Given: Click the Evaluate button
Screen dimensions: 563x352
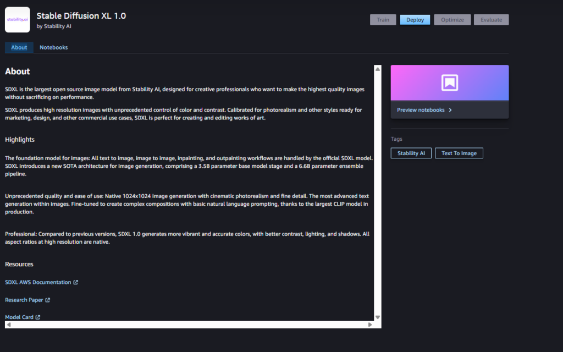Looking at the screenshot, I should pos(491,20).
